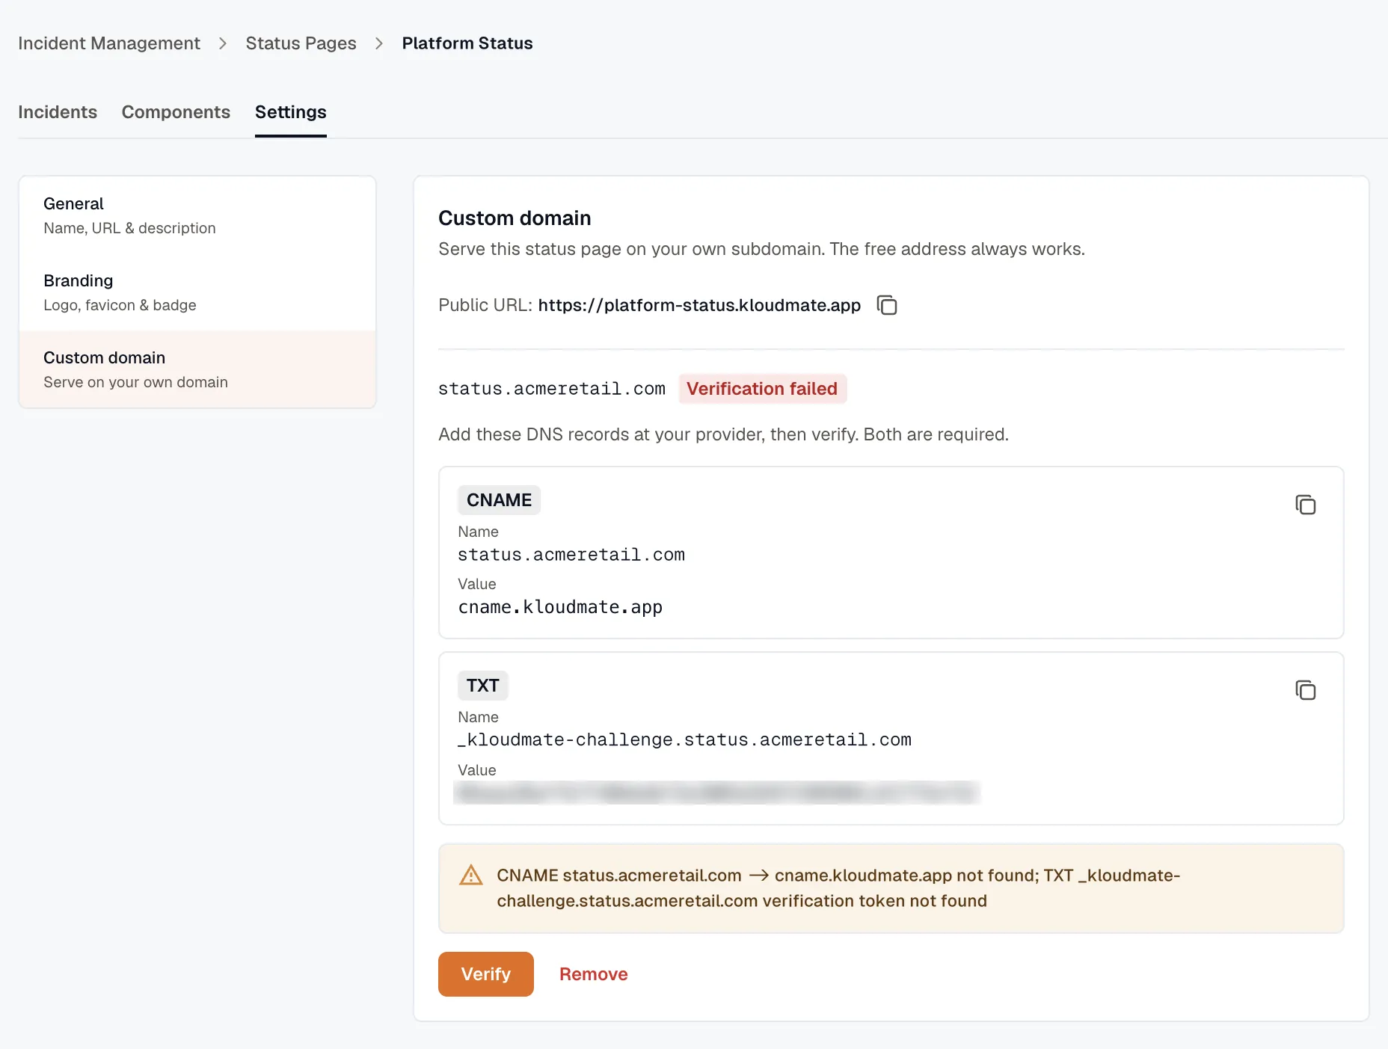Viewport: 1388px width, 1049px height.
Task: Click the public URL platform-status.kloudmate.app
Action: pyautogui.click(x=699, y=305)
